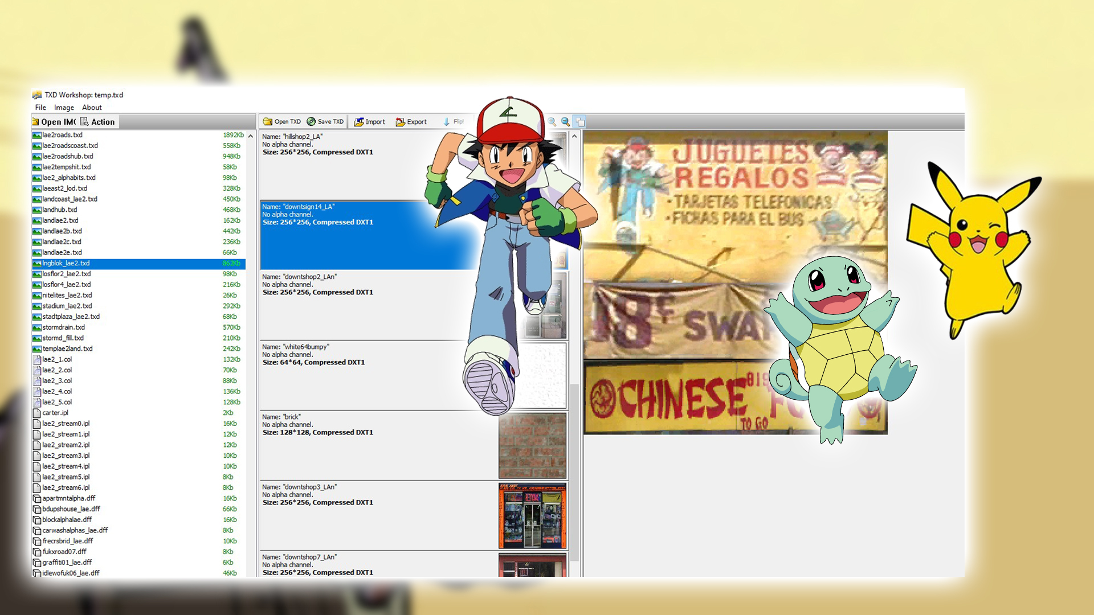Click the zoom in magnifier icon

(x=552, y=121)
